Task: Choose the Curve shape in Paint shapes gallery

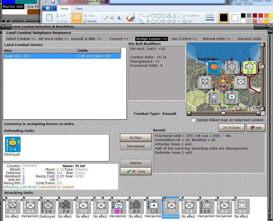Action: tap(148, 16)
